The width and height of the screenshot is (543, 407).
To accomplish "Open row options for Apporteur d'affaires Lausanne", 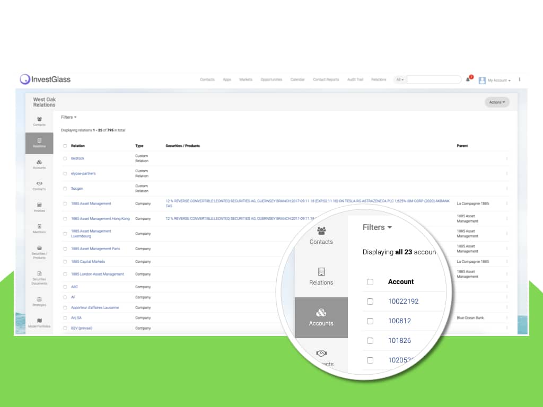I will (x=506, y=307).
